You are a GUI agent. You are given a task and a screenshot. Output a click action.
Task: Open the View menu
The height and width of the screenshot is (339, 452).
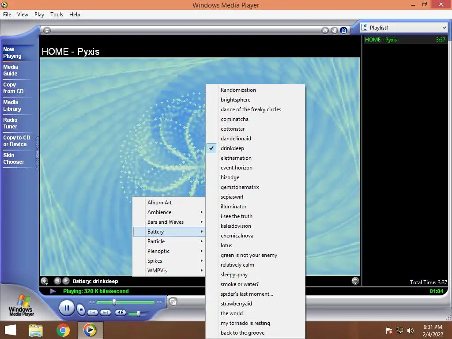[23, 15]
